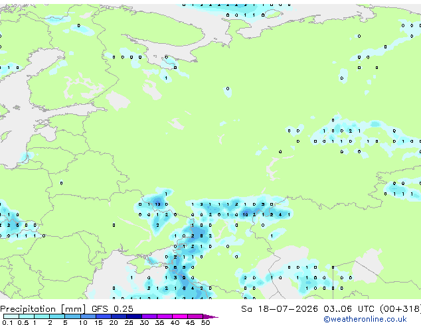Click the '30' legend value
Screen dimensions: 421x325
tap(144, 322)
